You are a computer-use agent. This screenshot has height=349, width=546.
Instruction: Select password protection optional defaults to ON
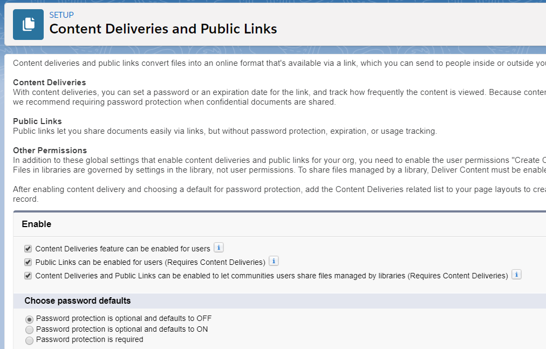point(30,330)
